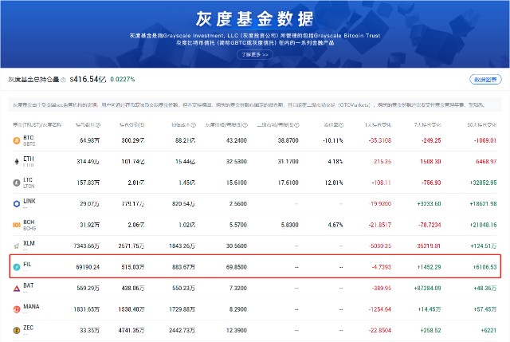Click the 0.0227% change percentage
This screenshot has height=342, width=510.
[x=123, y=80]
